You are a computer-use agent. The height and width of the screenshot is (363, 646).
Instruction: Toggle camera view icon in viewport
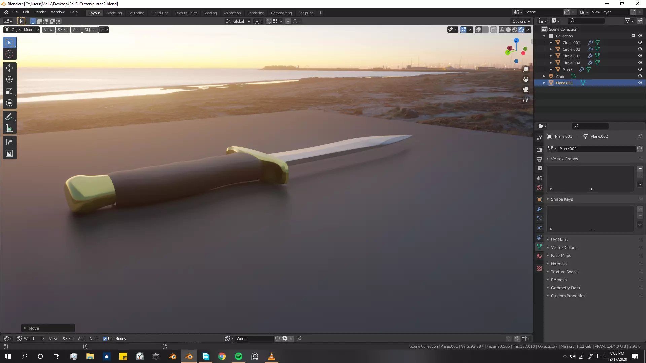526,90
